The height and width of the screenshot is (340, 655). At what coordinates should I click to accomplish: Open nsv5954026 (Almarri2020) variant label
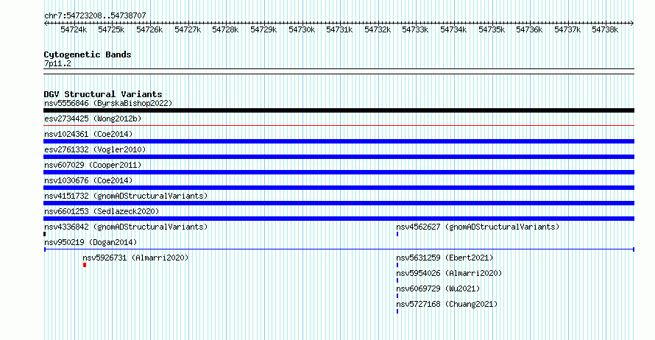(449, 273)
